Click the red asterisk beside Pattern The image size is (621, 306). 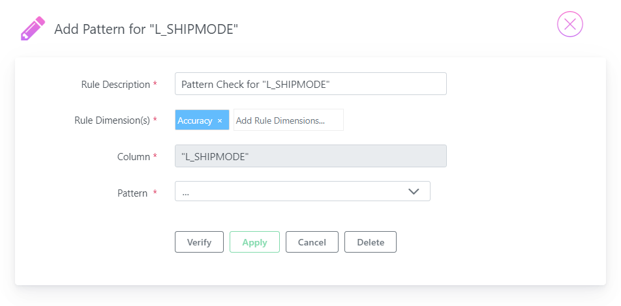pyautogui.click(x=155, y=192)
